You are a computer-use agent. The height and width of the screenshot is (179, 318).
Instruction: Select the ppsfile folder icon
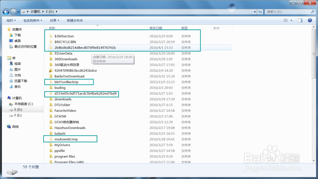click(x=51, y=151)
